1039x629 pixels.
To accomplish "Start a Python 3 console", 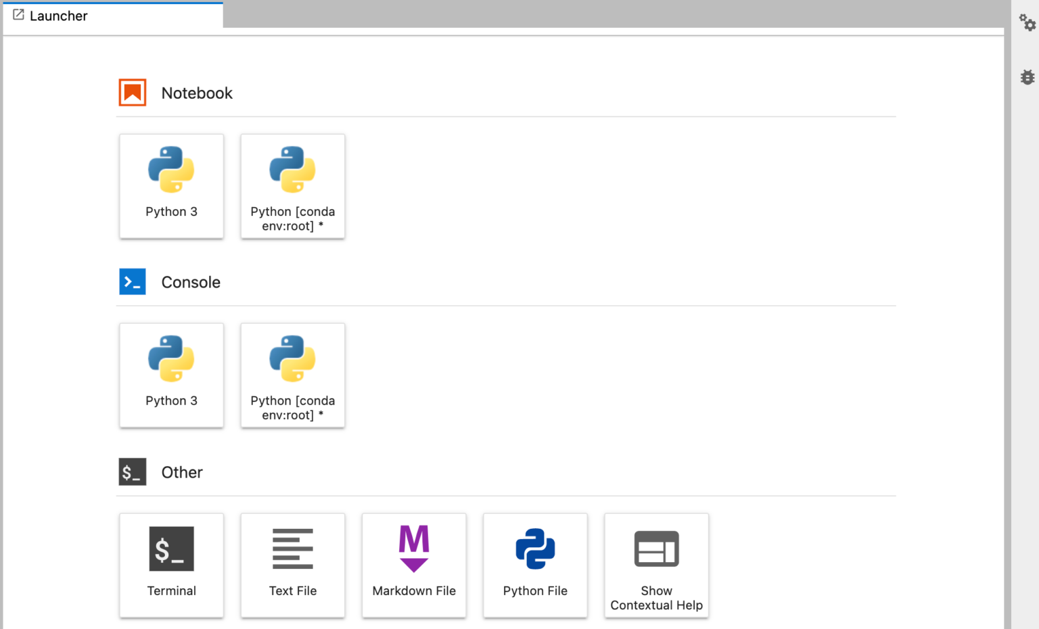I will 171,375.
